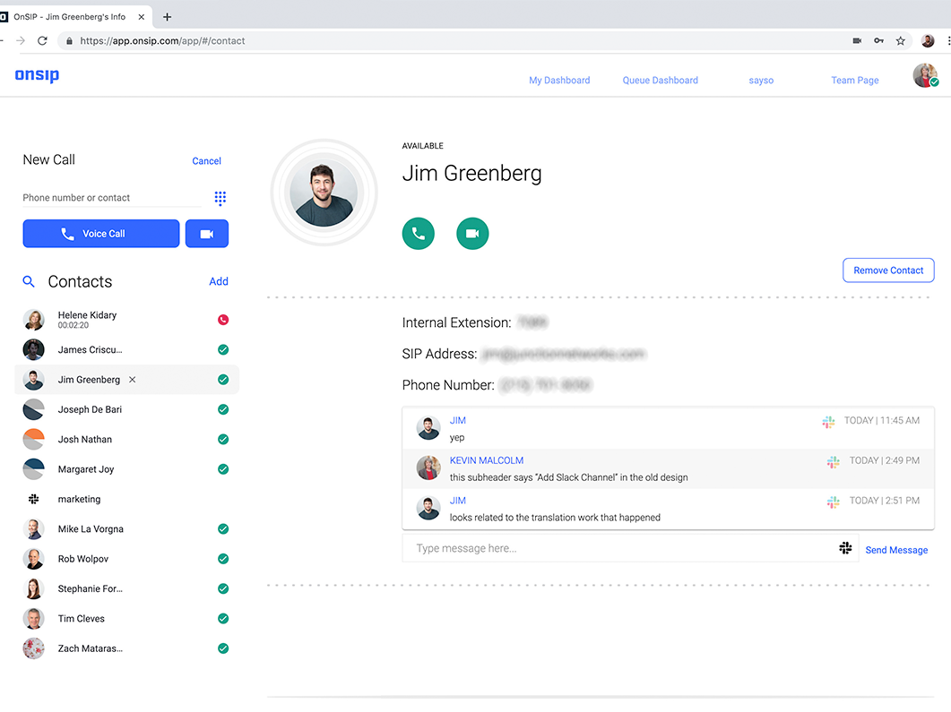The width and height of the screenshot is (951, 712).
Task: Open user profile avatar in header
Action: (x=925, y=77)
